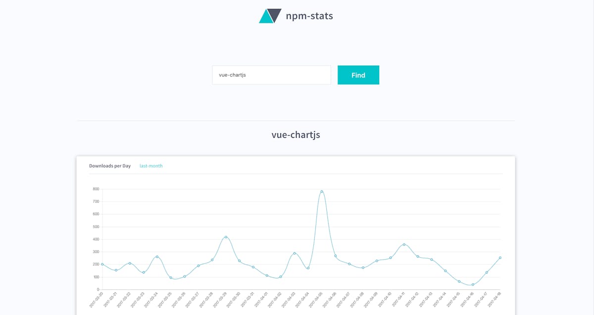Select the data point on 2017-04-11

(404, 244)
